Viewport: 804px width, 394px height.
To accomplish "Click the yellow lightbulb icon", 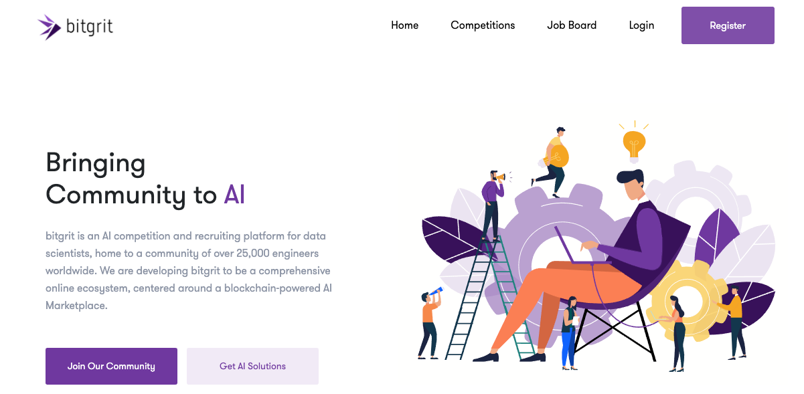I will pyautogui.click(x=633, y=142).
